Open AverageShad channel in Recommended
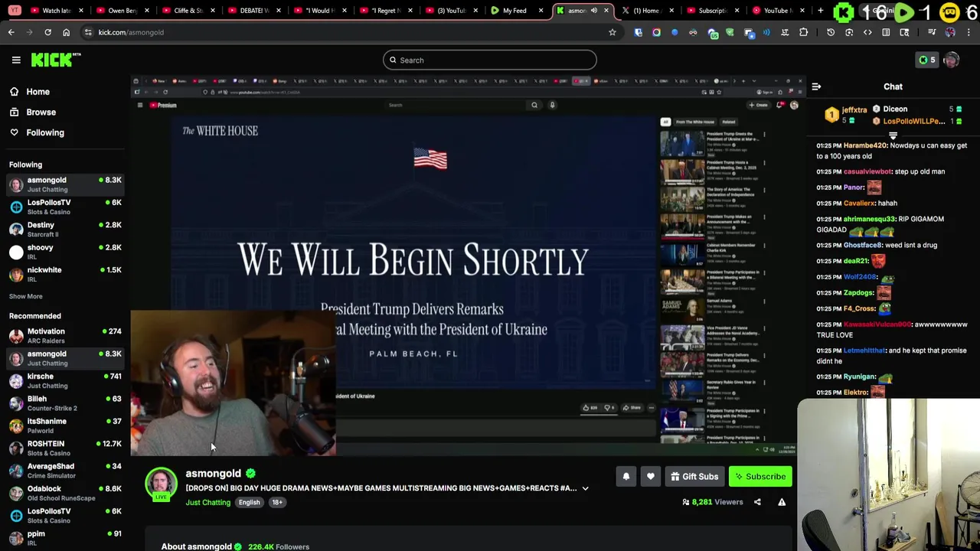Viewport: 980px width, 551px height. 64,471
